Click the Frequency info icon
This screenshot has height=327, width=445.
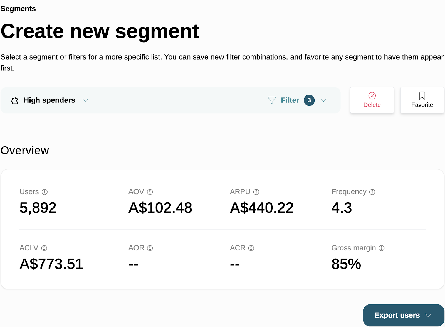pyautogui.click(x=372, y=192)
